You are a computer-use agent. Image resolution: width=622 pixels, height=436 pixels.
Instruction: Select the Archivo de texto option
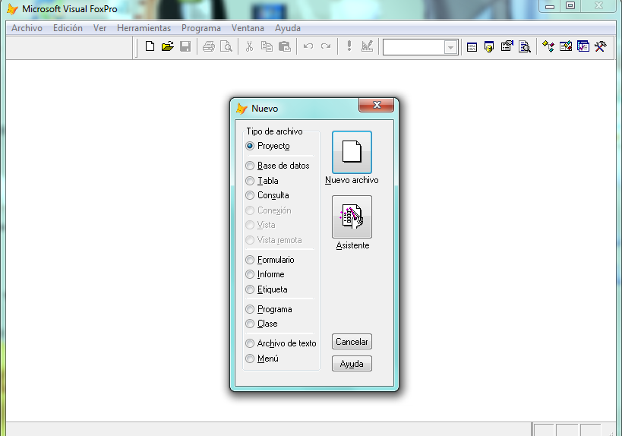click(250, 343)
